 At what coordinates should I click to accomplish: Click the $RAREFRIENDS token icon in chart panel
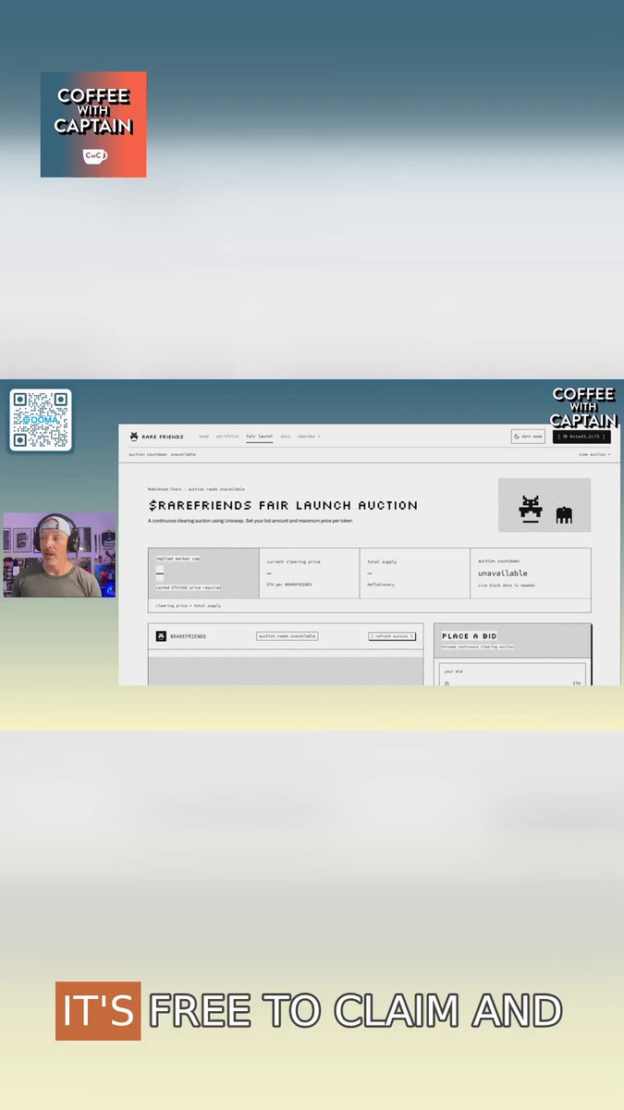161,636
